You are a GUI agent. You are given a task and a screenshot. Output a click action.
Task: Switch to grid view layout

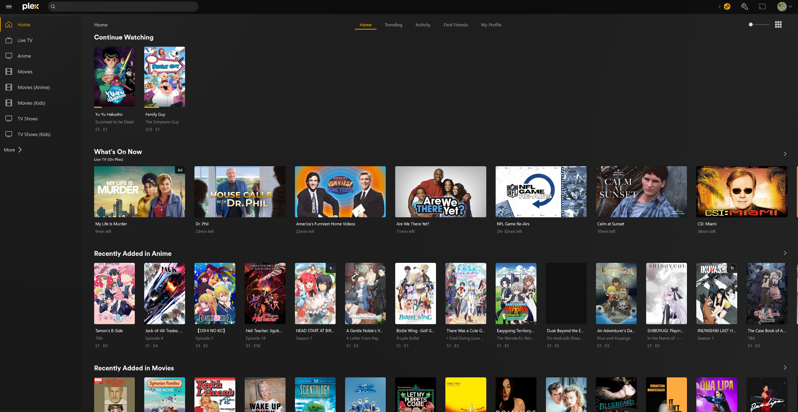779,24
